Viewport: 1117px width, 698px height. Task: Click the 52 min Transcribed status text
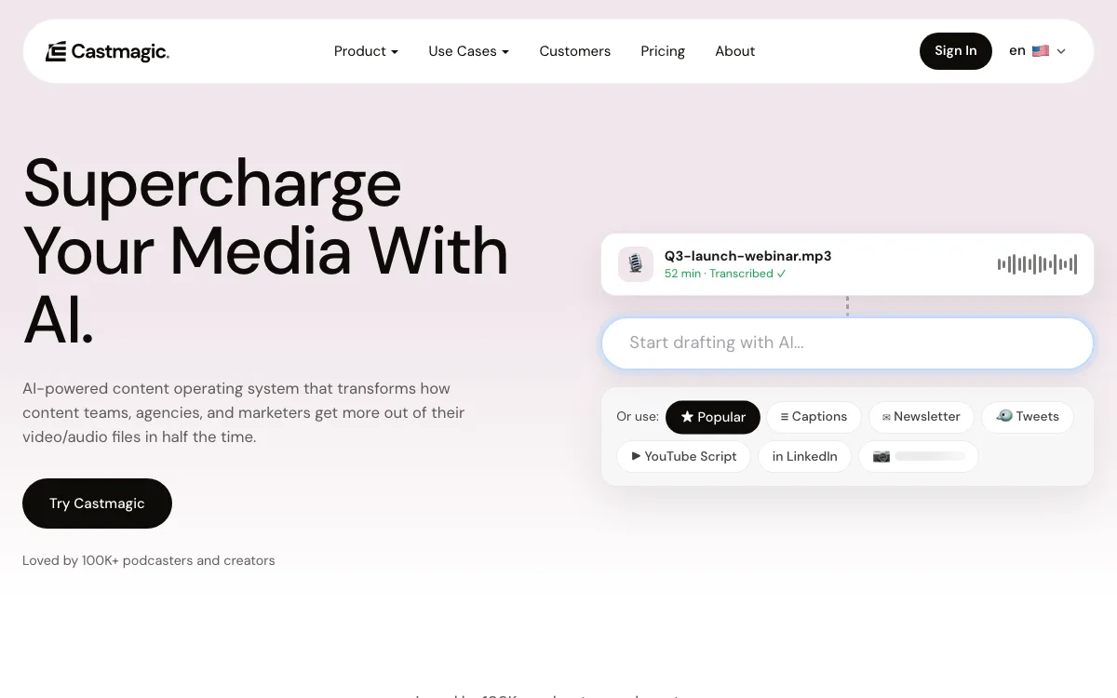coord(725,274)
